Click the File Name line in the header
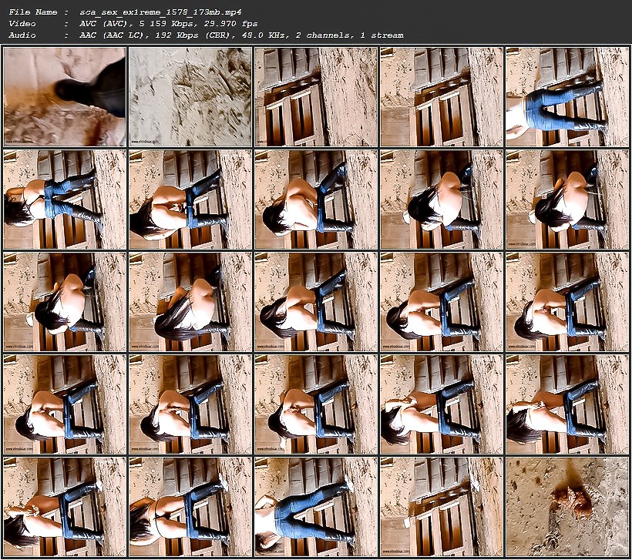The width and height of the screenshot is (632, 560). [125, 12]
